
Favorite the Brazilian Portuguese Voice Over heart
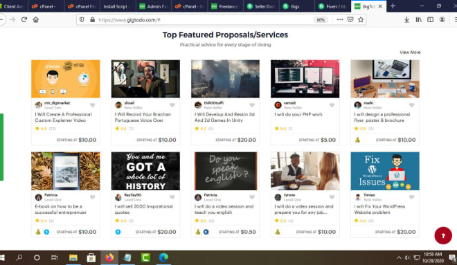pyautogui.click(x=172, y=105)
